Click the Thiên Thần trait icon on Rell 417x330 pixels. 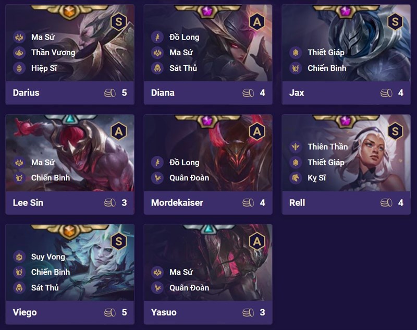pyautogui.click(x=296, y=147)
